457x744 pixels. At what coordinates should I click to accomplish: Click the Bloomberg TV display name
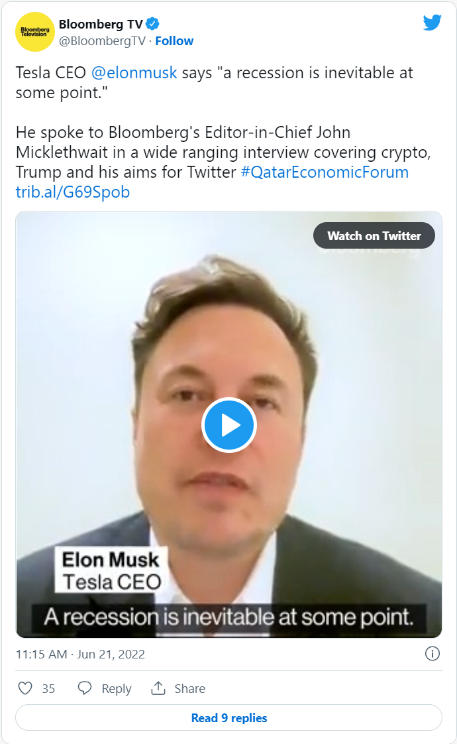[x=100, y=25]
